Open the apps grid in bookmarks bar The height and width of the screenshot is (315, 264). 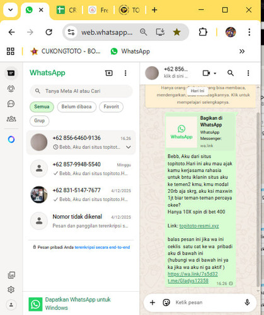pos(11,51)
